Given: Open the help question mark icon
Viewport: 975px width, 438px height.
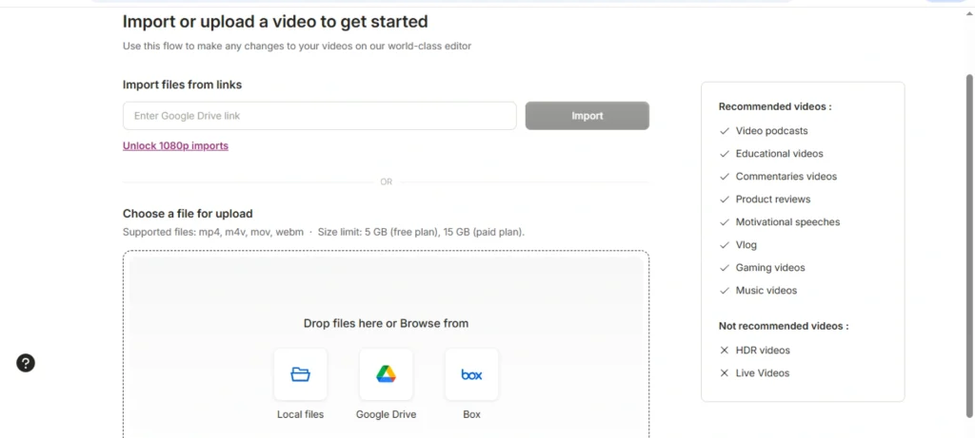Looking at the screenshot, I should point(26,363).
